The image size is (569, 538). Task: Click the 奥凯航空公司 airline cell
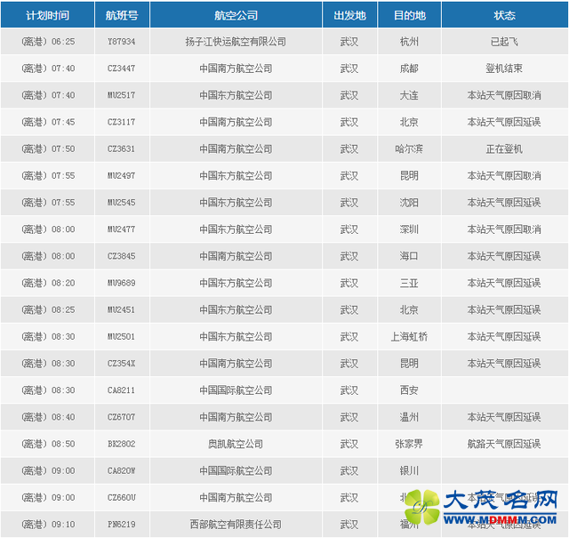(236, 444)
